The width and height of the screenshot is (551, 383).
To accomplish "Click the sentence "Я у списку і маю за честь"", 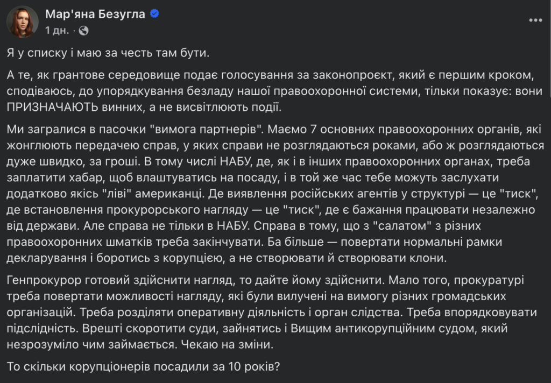I will click(80, 53).
